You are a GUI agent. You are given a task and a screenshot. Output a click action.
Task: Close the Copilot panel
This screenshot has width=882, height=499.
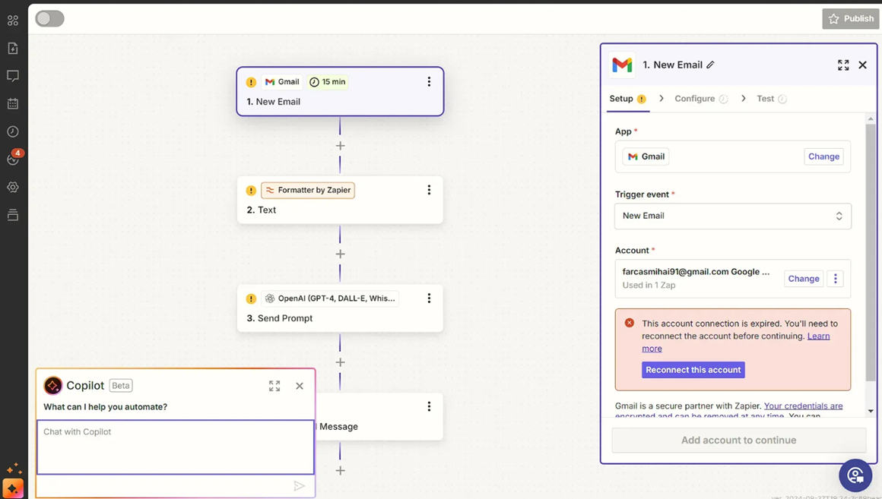(x=300, y=386)
